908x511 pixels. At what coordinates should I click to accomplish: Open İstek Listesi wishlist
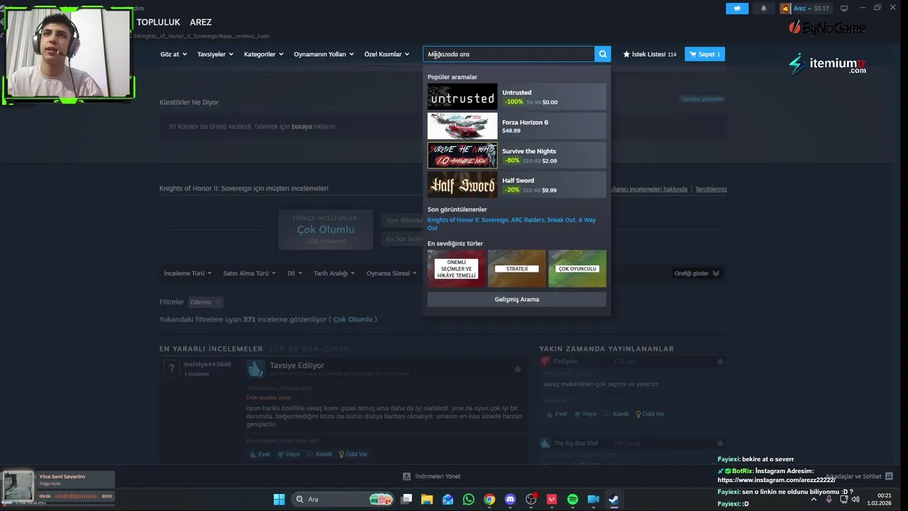coord(649,54)
